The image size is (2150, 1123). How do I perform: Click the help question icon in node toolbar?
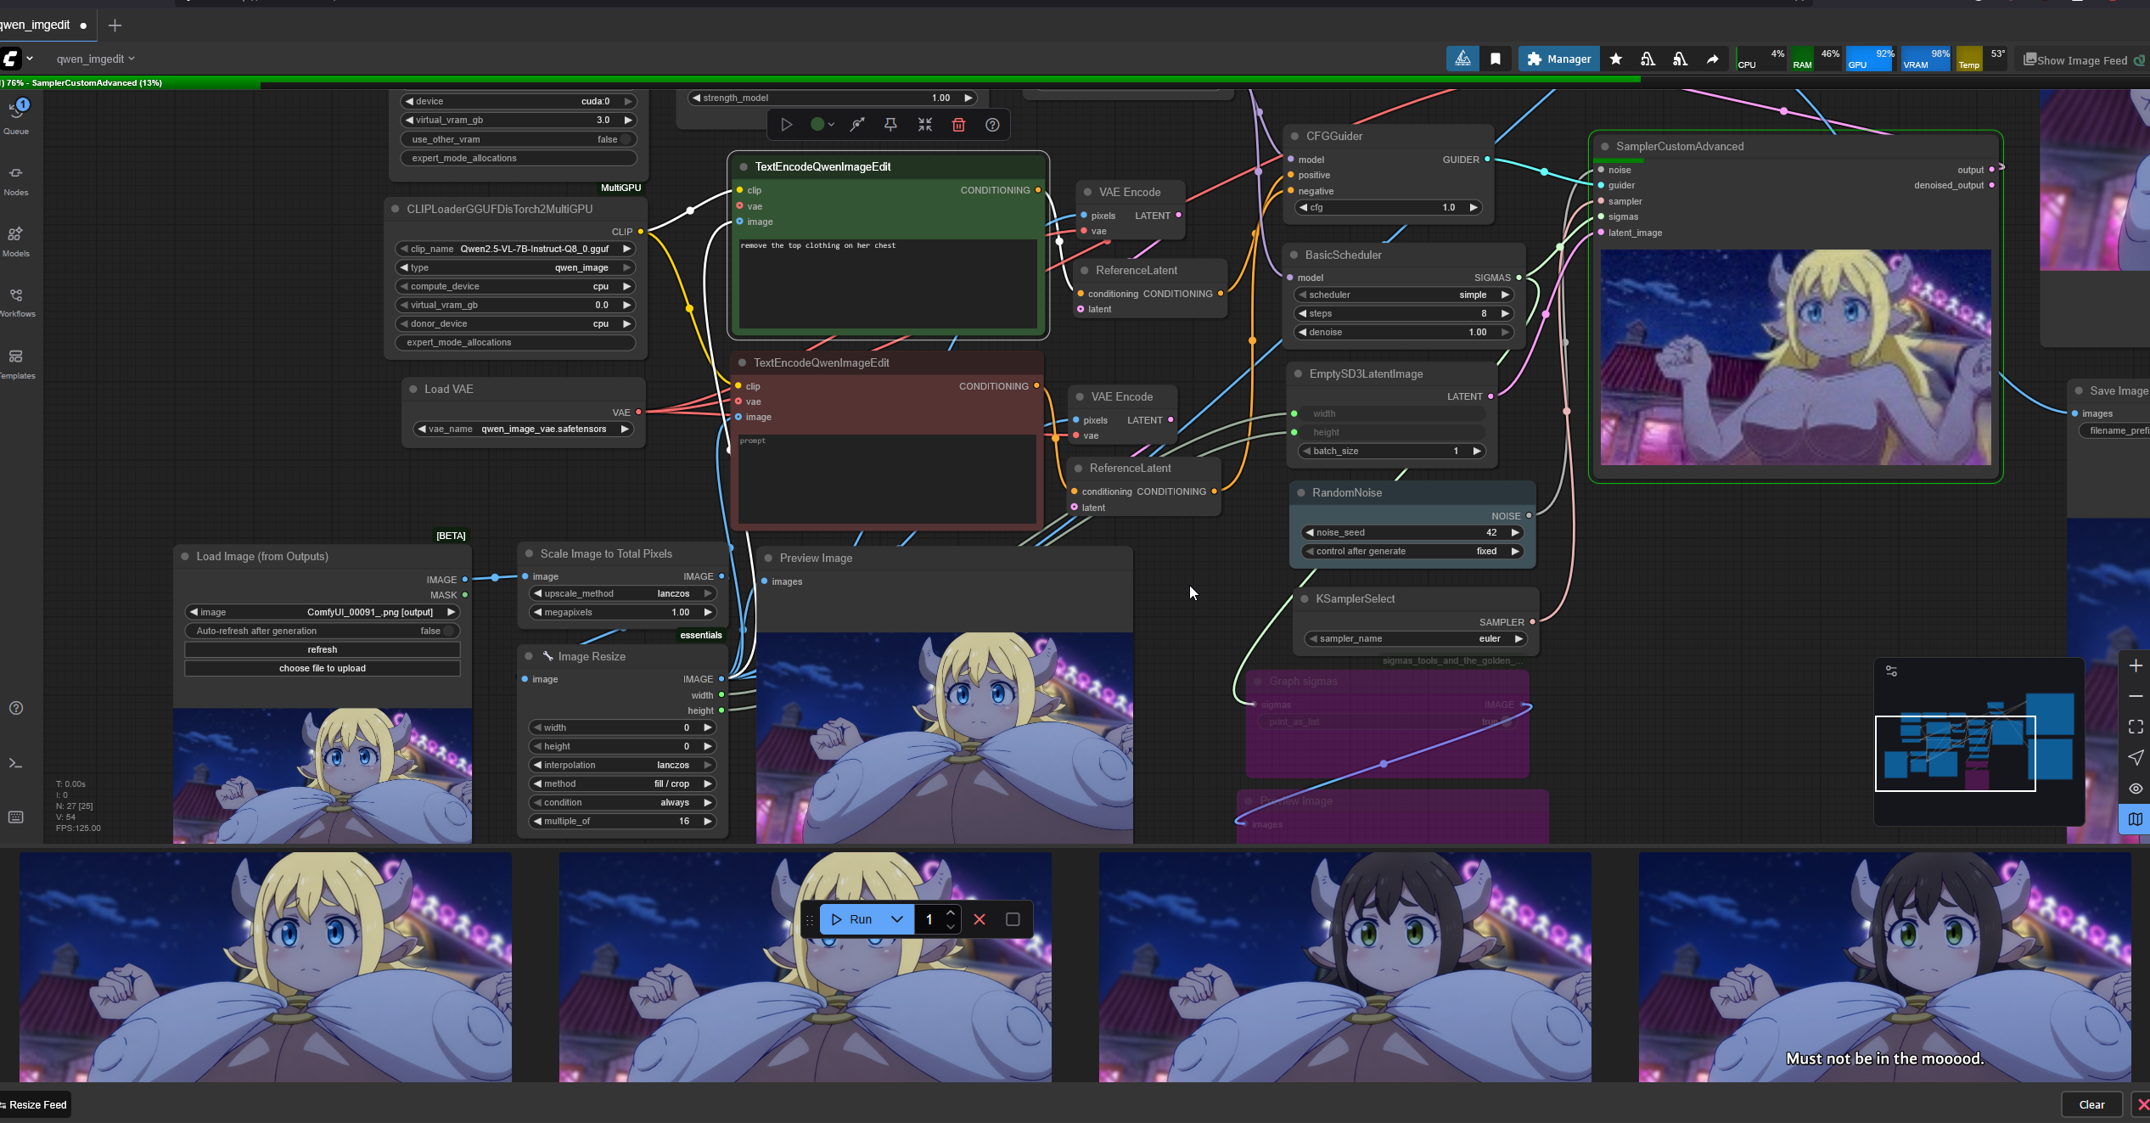coord(992,125)
